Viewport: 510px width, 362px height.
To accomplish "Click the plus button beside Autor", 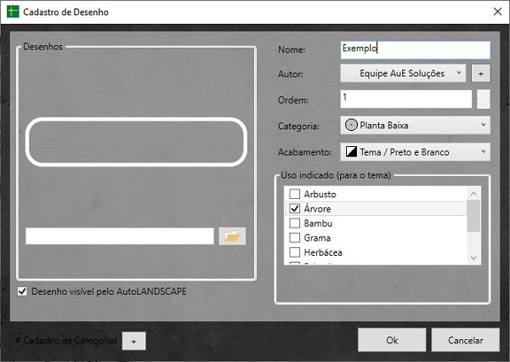I will click(x=481, y=74).
